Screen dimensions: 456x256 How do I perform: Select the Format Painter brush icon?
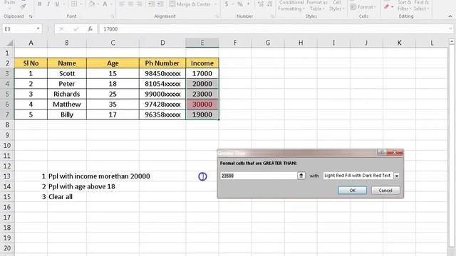click(x=24, y=6)
